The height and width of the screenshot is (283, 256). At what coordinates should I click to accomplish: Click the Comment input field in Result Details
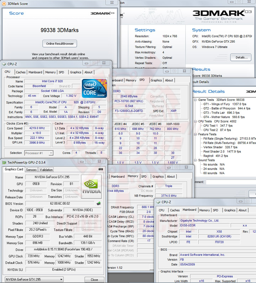pyautogui.click(x=231, y=182)
